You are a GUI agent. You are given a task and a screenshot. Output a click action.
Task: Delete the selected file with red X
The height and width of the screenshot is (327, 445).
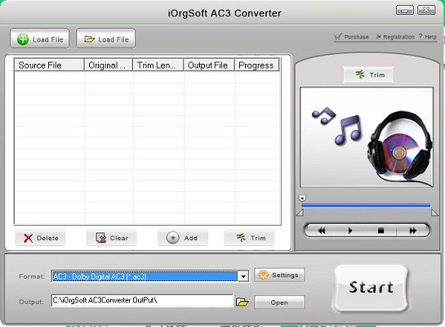(41, 238)
